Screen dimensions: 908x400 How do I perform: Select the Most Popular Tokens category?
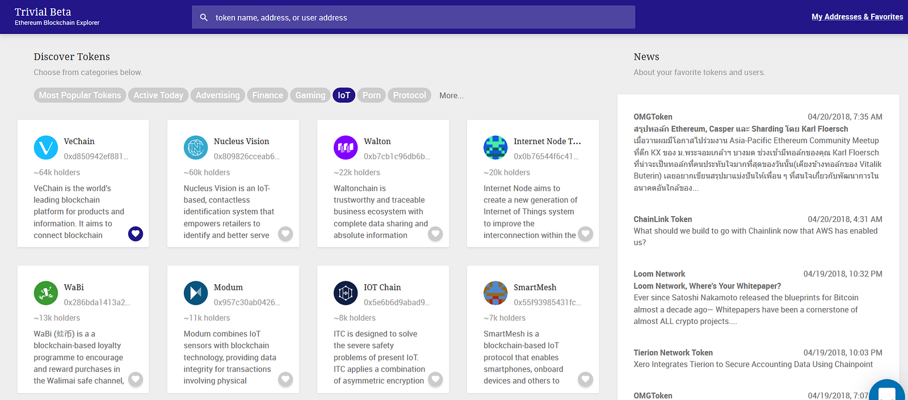click(80, 95)
